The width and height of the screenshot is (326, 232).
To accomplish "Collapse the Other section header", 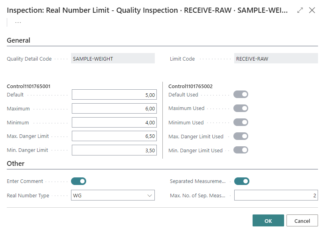I will click(x=16, y=163).
